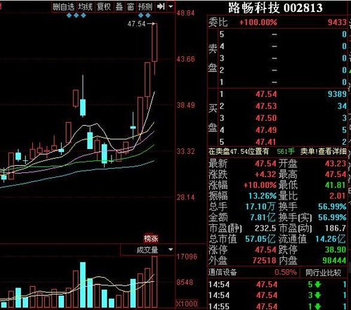The image size is (351, 310).
Task: Select the 卖盘 level 1 row
Action: 283,82
